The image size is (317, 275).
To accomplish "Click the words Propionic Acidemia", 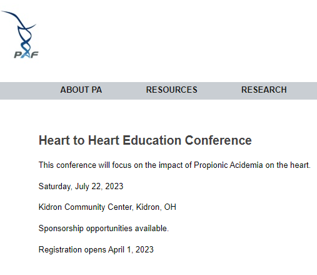I will (x=228, y=165).
